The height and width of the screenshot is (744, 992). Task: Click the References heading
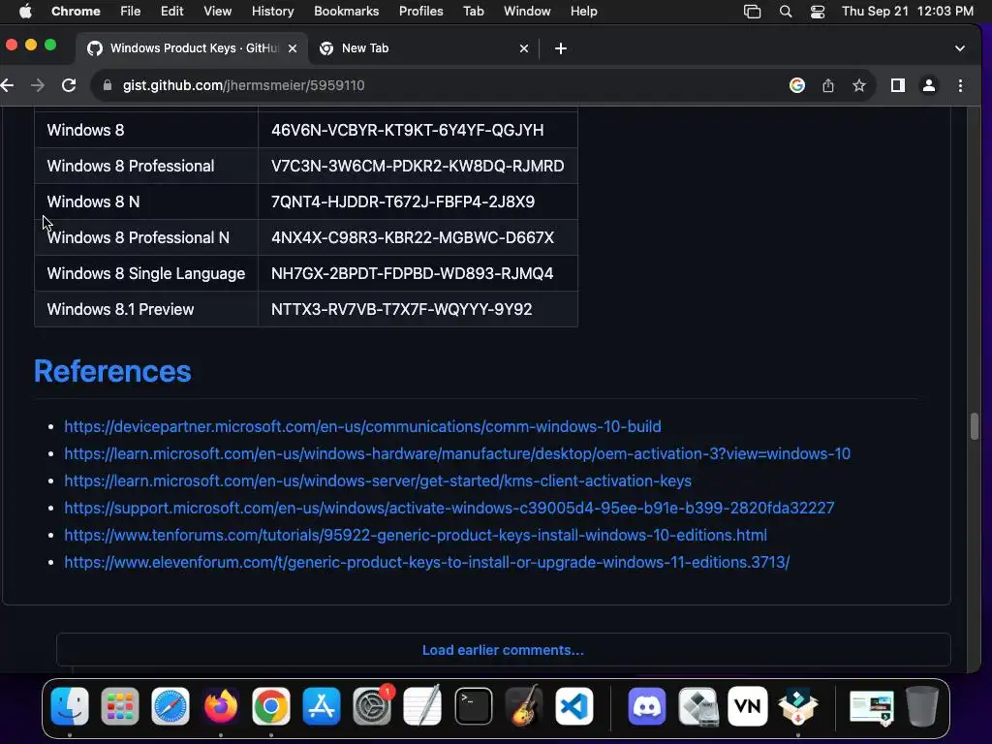[x=112, y=371]
